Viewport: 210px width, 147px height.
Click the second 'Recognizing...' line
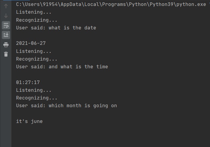point(37,59)
